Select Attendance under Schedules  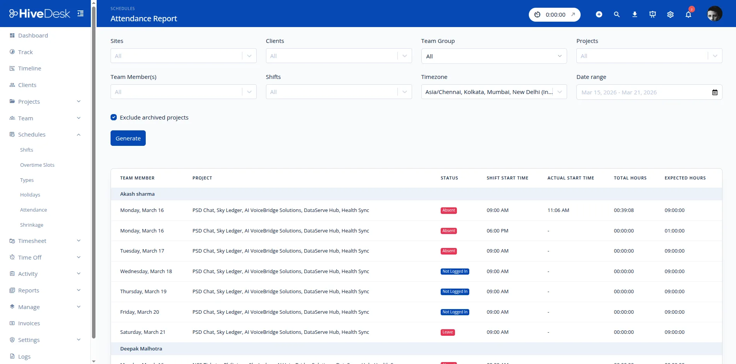point(33,210)
